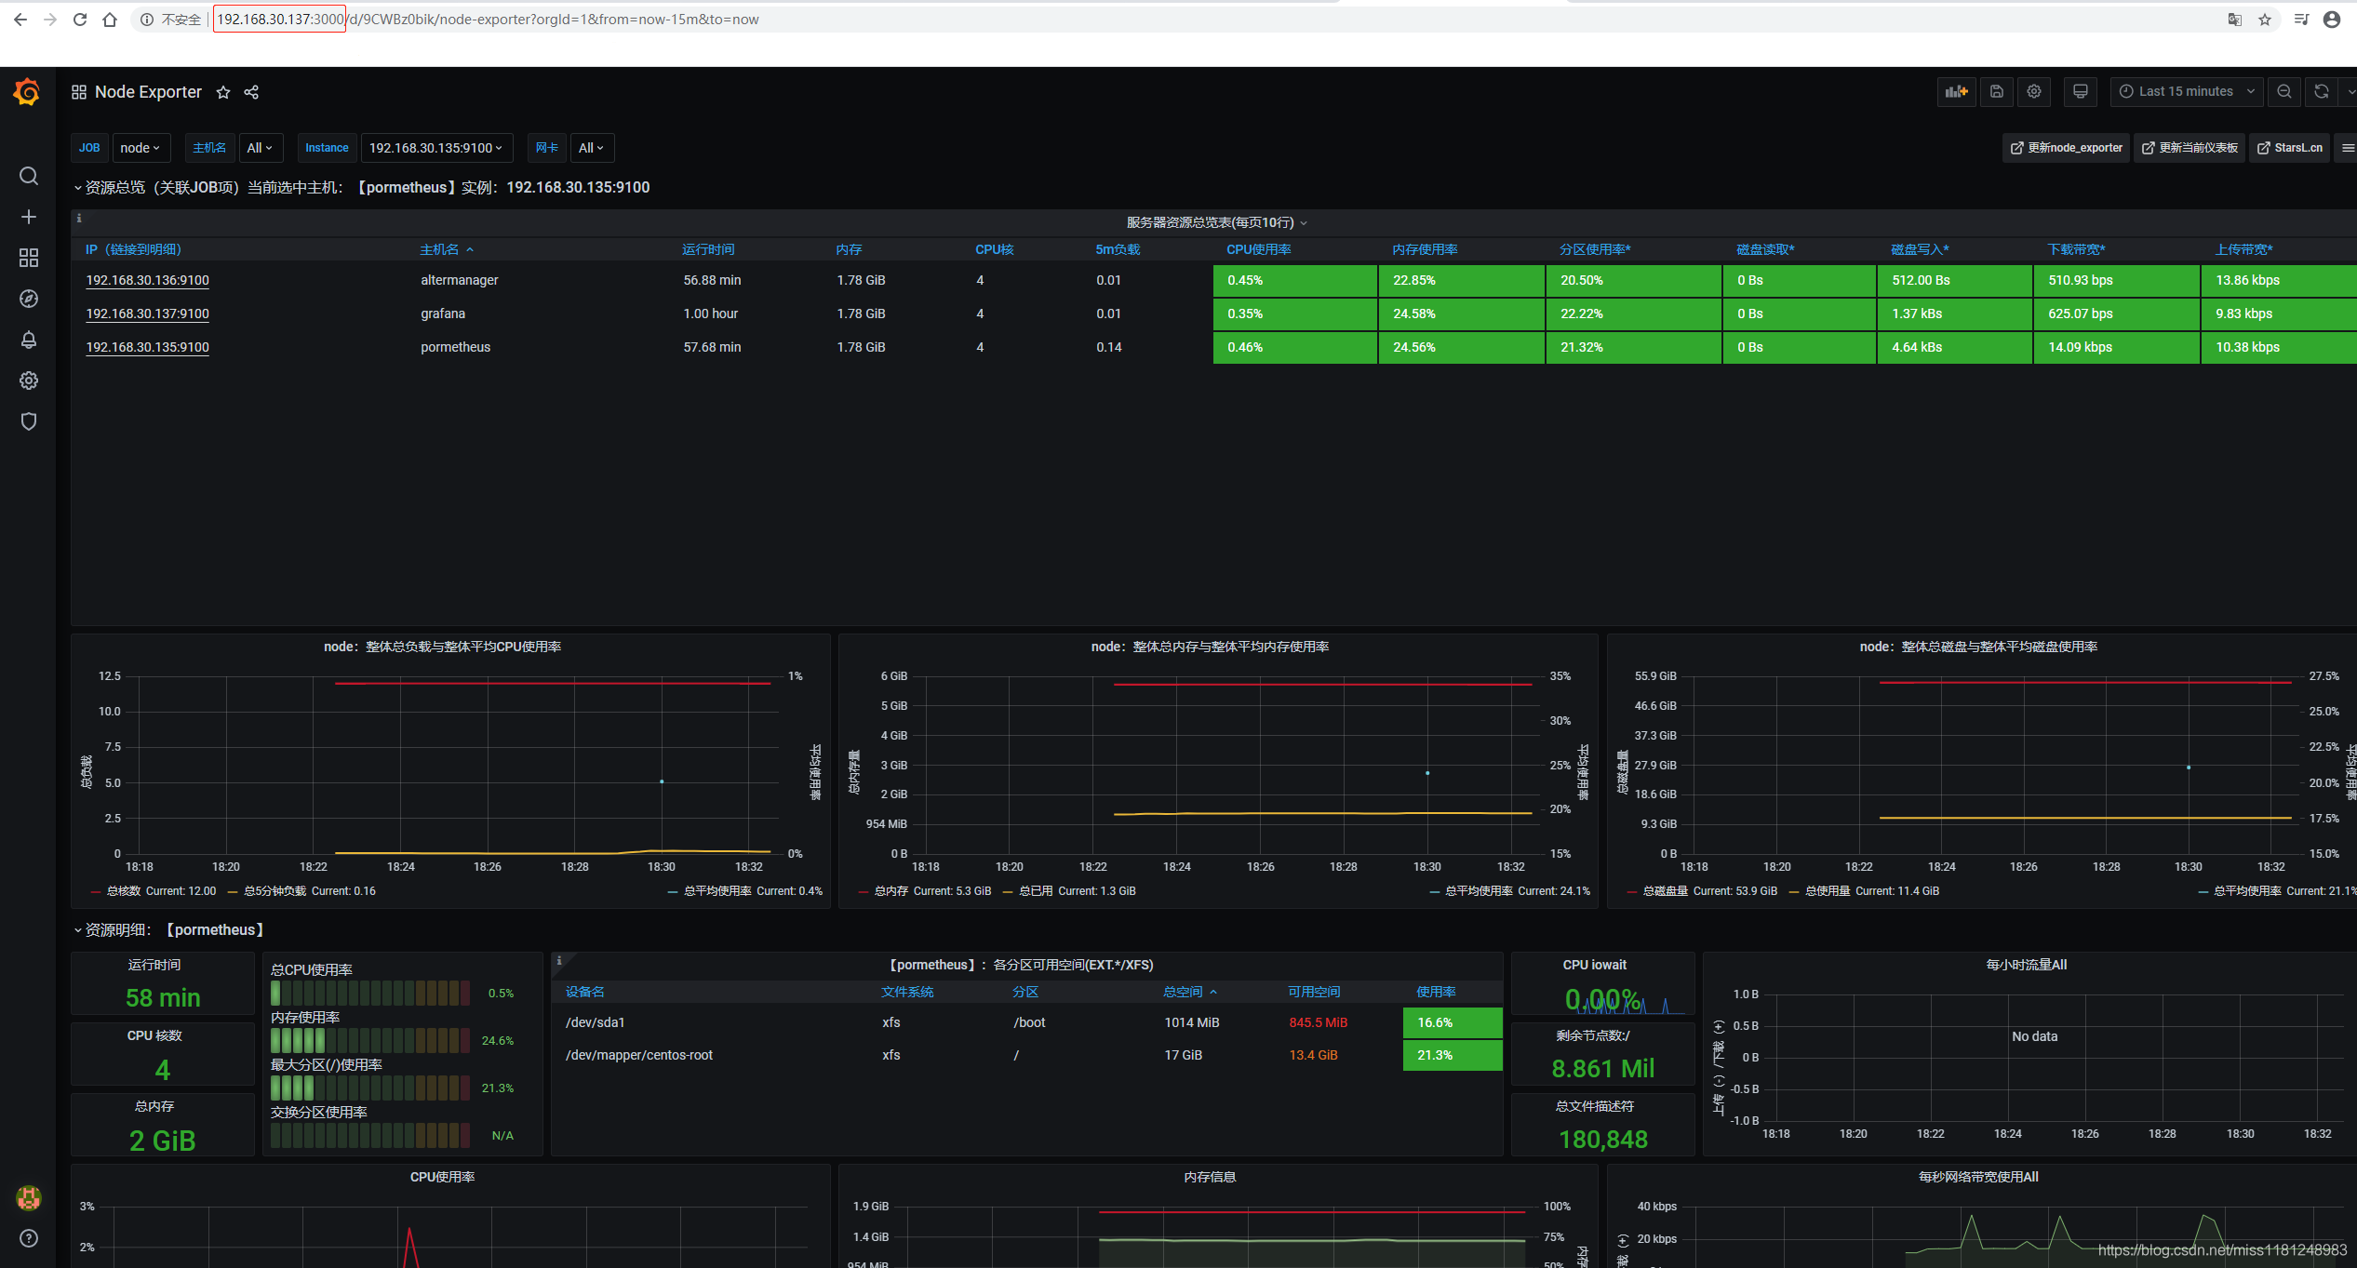Viewport: 2357px width, 1268px height.
Task: Open Help question mark icon
Action: point(29,1238)
